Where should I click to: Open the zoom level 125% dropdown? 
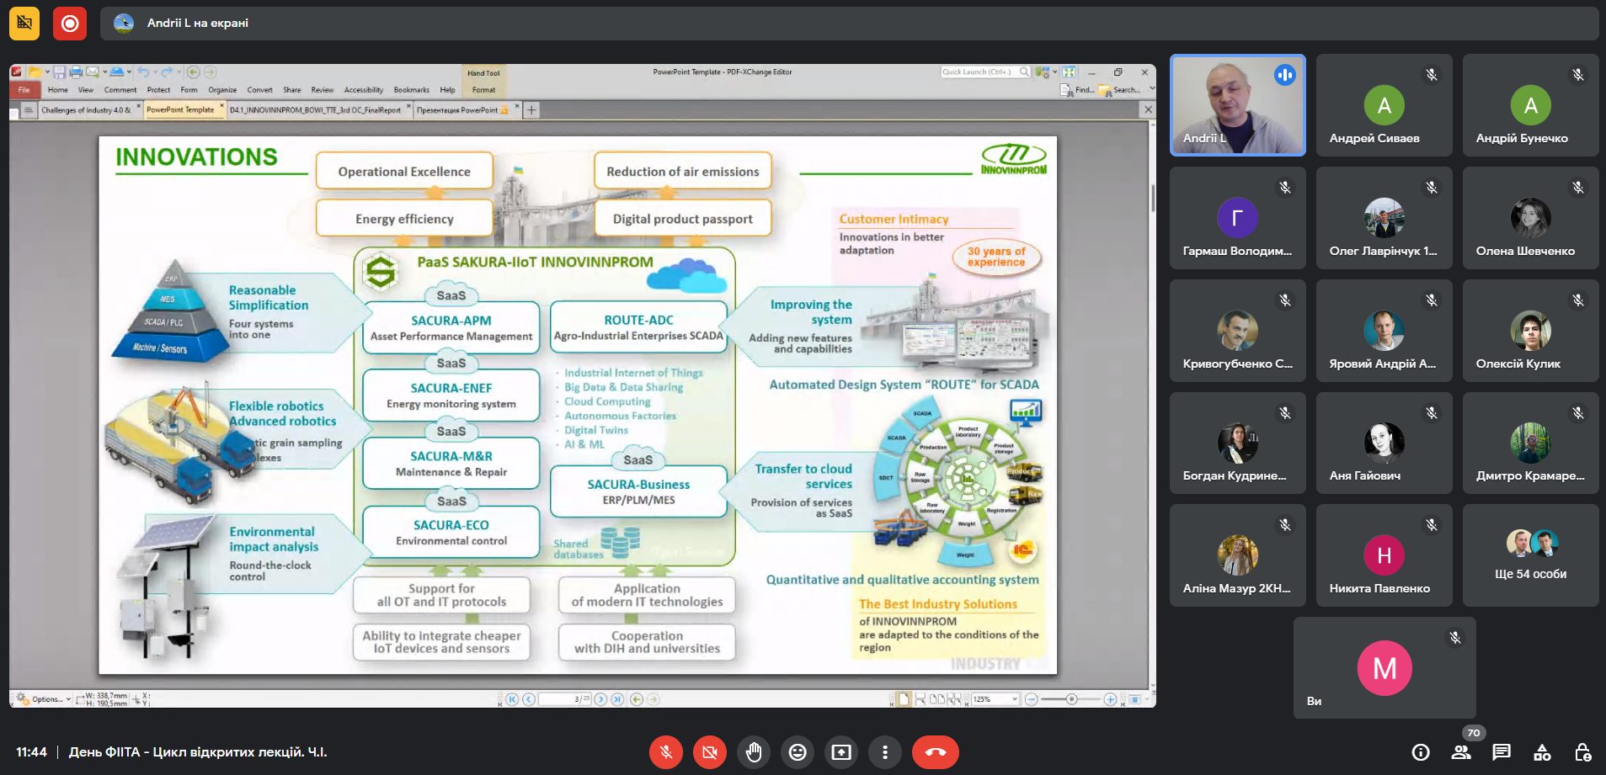tap(1015, 699)
